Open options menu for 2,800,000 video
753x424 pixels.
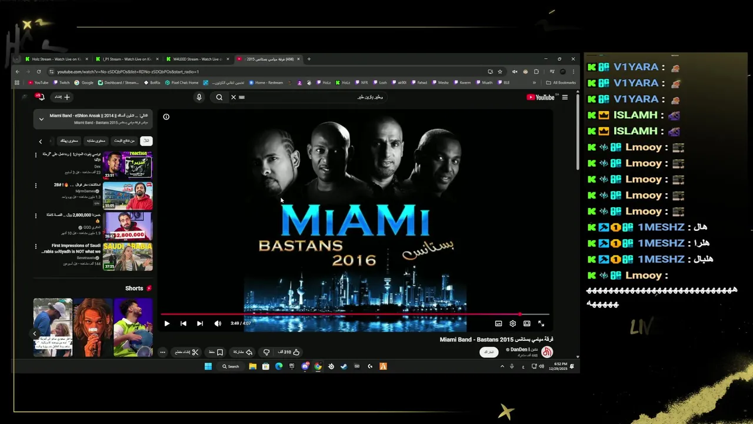pyautogui.click(x=36, y=216)
